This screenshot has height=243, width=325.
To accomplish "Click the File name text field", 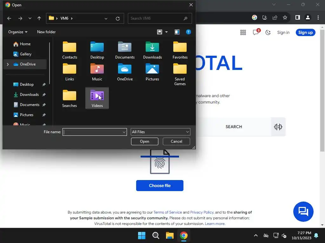I will (92, 132).
